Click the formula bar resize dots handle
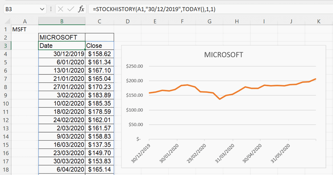This screenshot has width=333, height=175. coord(51,9)
